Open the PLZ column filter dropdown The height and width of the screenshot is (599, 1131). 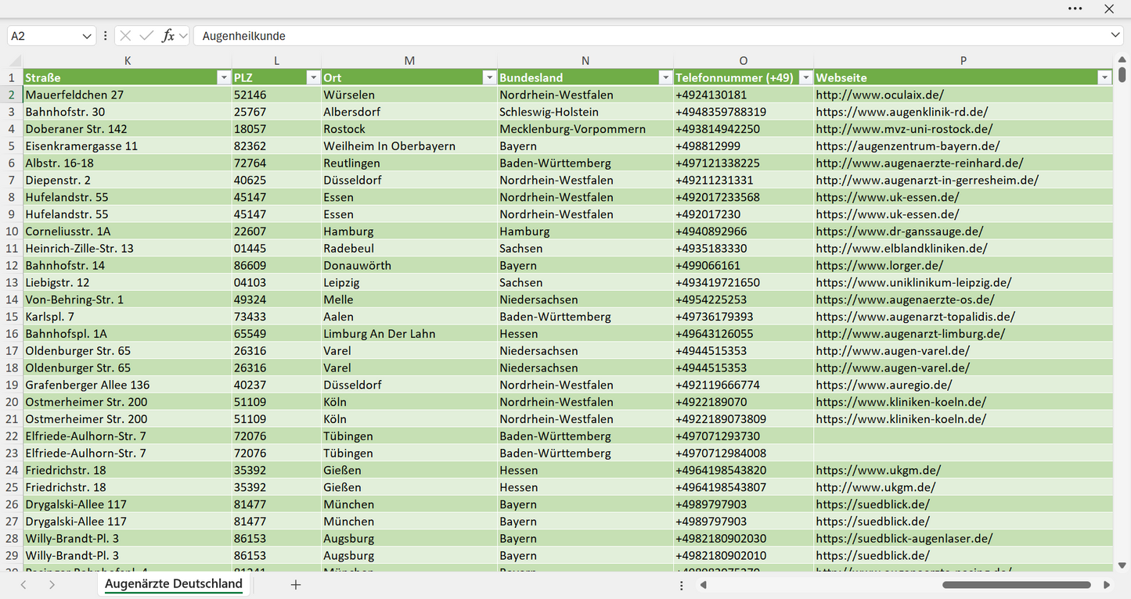click(x=313, y=77)
